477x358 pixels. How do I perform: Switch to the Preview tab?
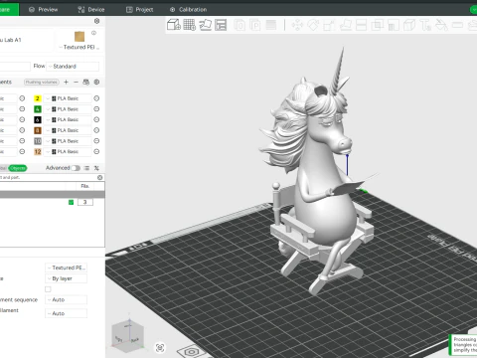[x=43, y=10]
